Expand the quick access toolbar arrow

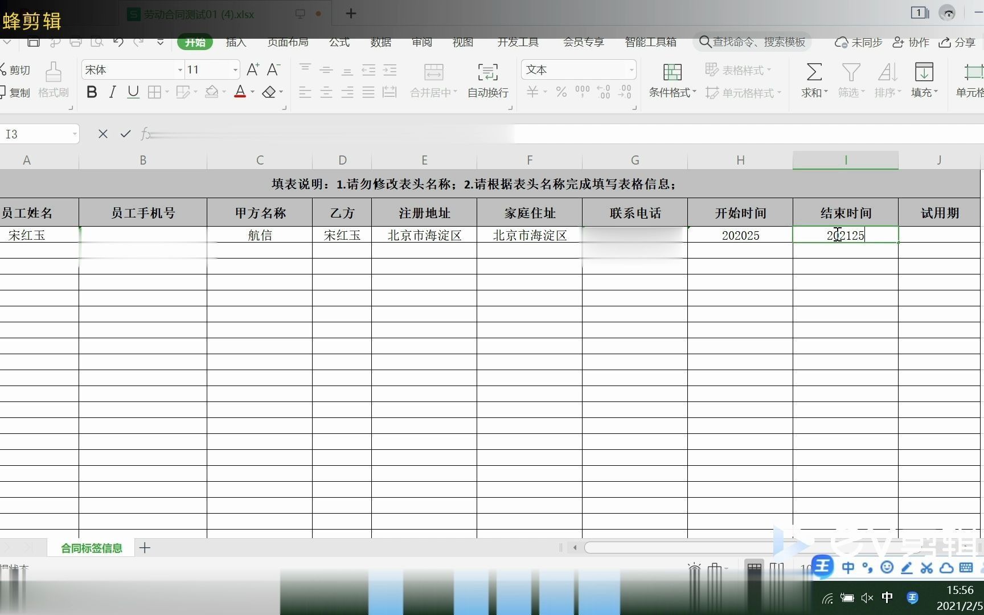[161, 42]
